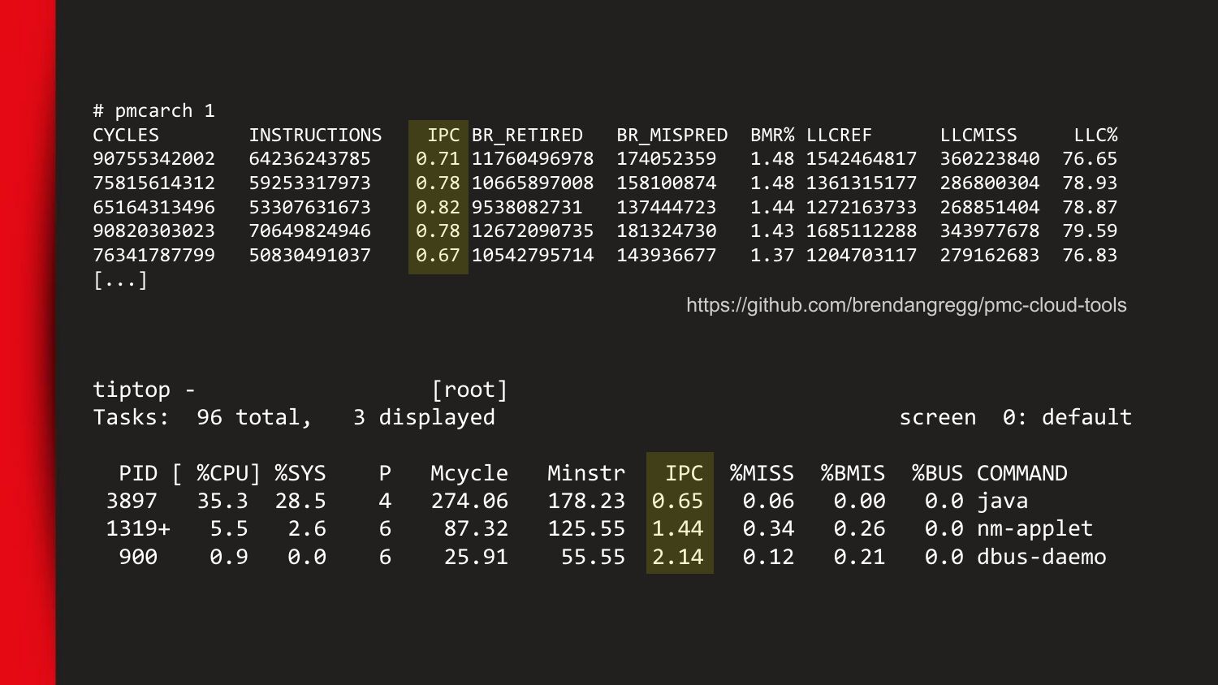The image size is (1218, 685).
Task: Click the nm-applet command name
Action: tap(1034, 528)
